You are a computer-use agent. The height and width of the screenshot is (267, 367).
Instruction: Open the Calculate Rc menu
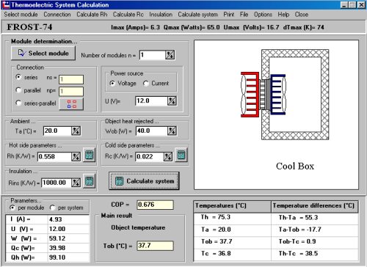[128, 15]
